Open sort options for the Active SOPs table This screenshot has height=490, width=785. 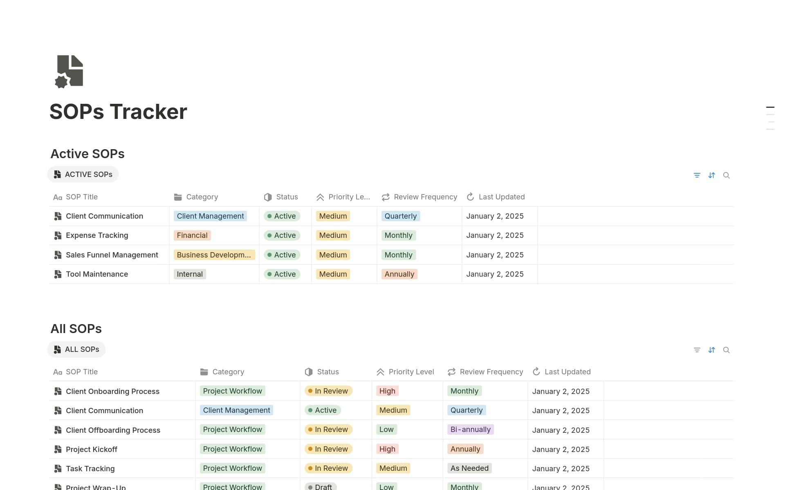click(x=712, y=175)
